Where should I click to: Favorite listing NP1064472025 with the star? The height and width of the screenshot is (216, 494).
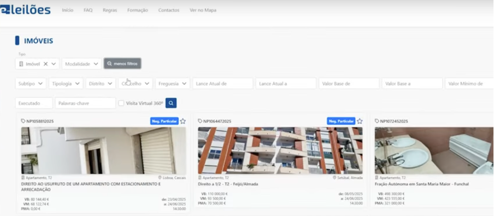[360, 121]
